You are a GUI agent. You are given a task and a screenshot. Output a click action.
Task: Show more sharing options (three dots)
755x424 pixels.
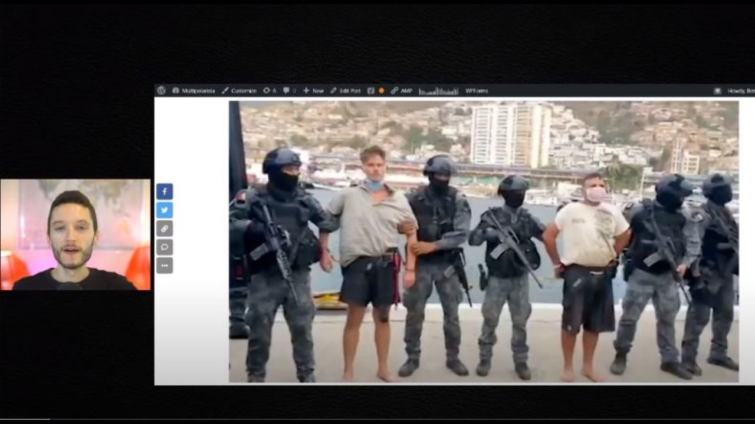pos(165,266)
